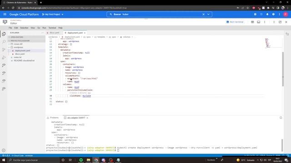This screenshot has width=291, height=163.
Task: Close the airy-adapter terminal tab
Action: tap(87, 118)
